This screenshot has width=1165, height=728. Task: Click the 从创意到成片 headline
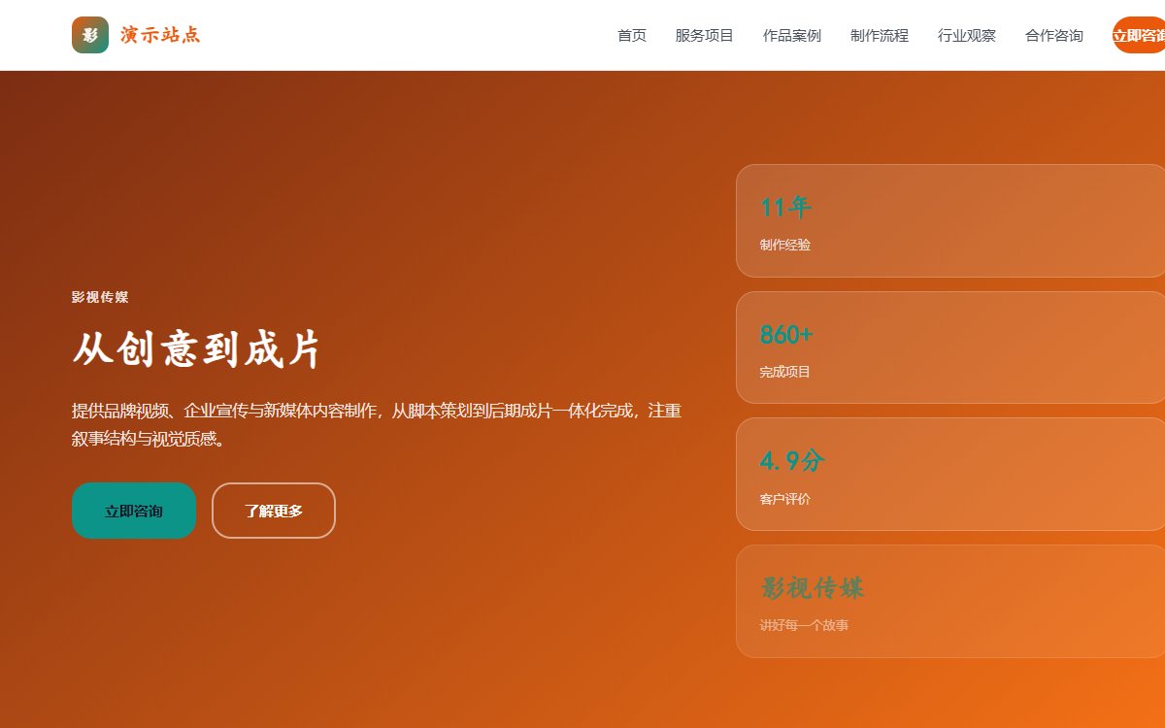(196, 350)
